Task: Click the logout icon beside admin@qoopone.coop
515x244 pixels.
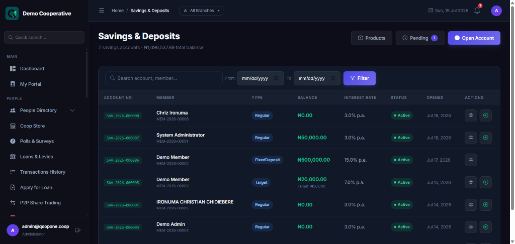Action: click(x=78, y=230)
